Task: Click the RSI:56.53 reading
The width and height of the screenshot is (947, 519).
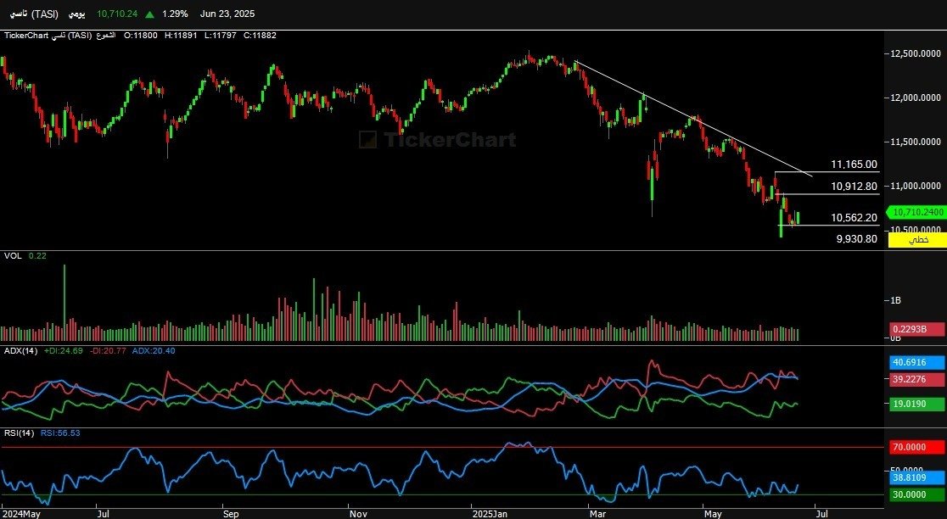Action: [x=60, y=432]
